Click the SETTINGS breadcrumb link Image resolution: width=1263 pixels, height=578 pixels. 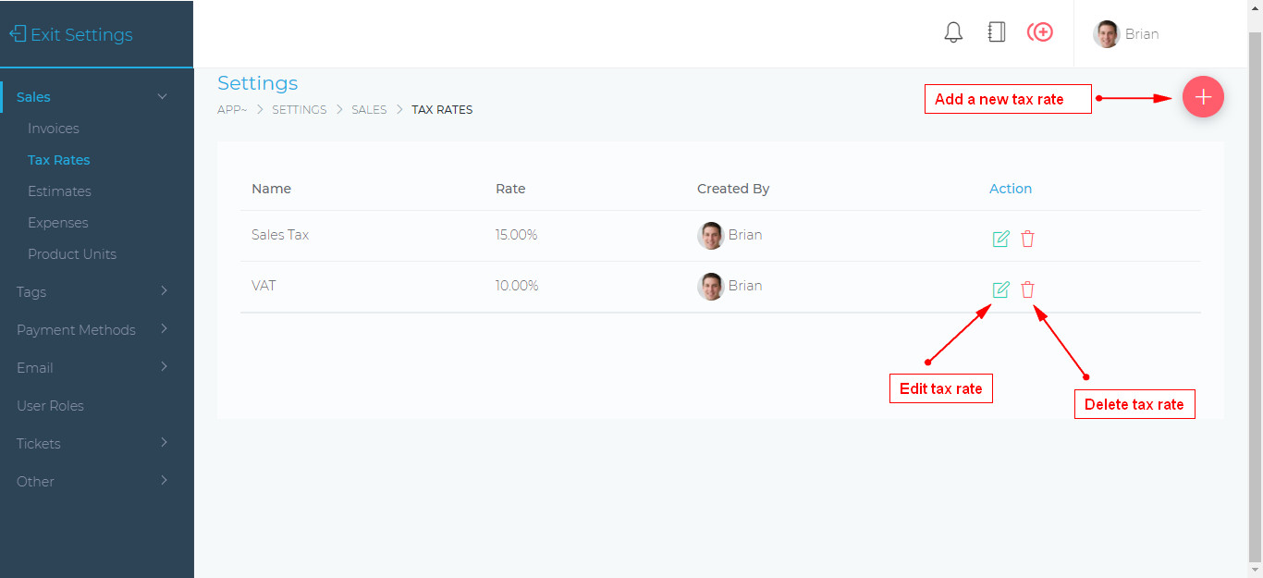pyautogui.click(x=299, y=109)
